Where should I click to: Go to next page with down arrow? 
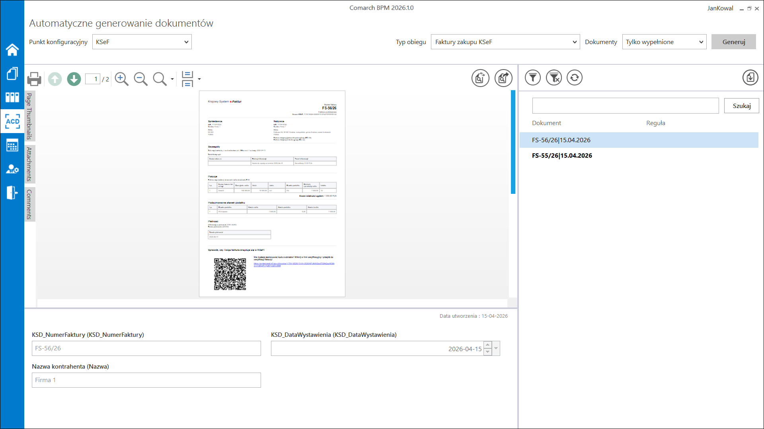[x=74, y=79]
